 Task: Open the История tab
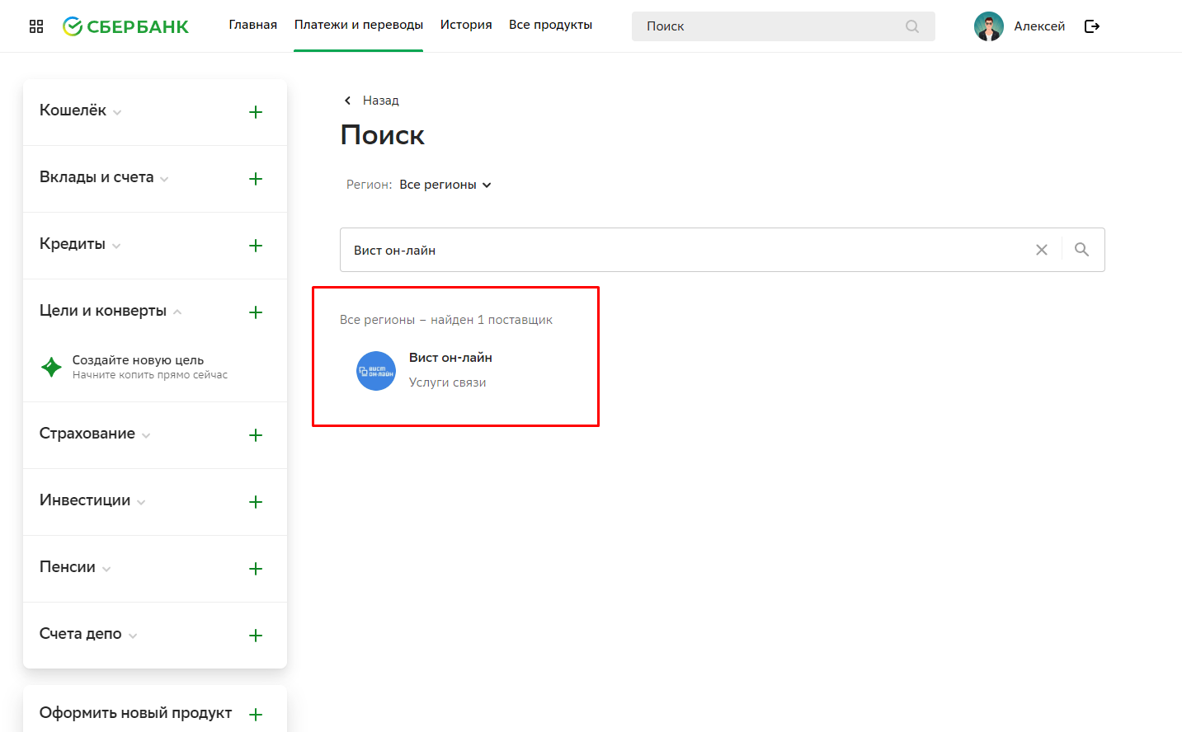466,25
